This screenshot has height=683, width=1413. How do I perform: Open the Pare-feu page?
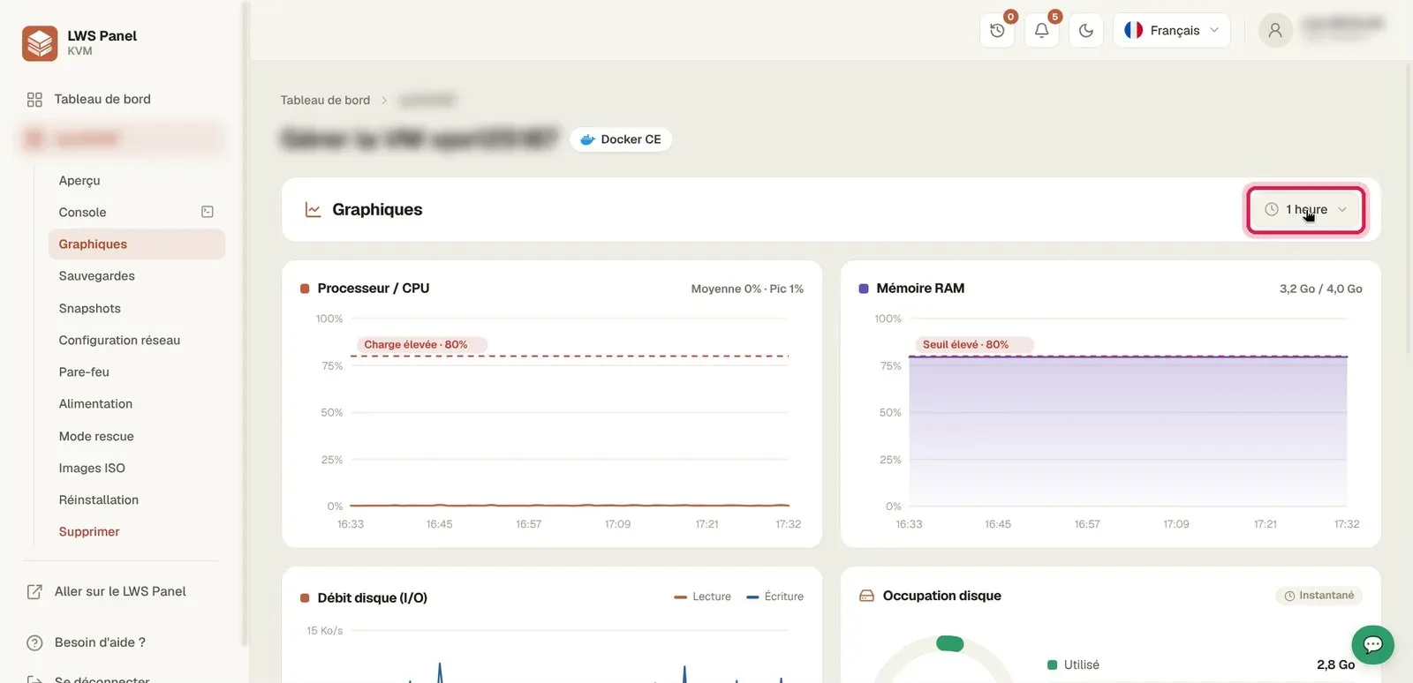point(84,372)
